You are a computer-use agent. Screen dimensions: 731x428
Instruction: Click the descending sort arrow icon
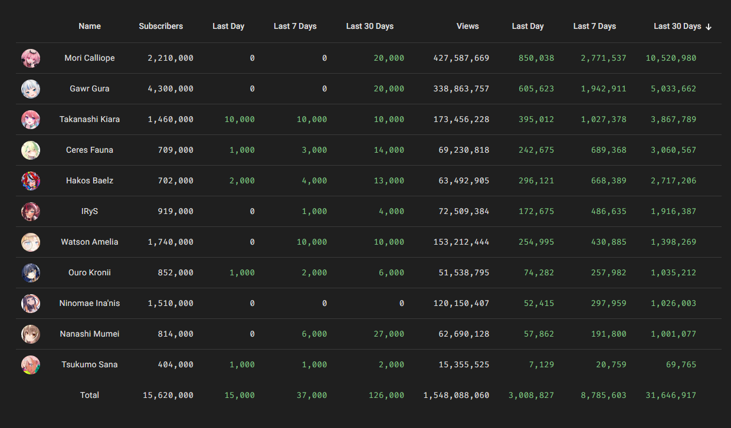tap(709, 27)
